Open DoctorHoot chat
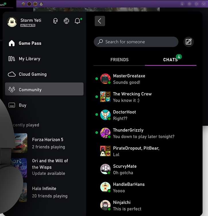This screenshot has height=216, width=208. coord(145,115)
